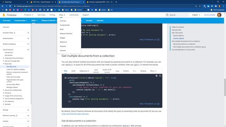226x127 pixels.
Task: Open the Use Cases nav link
Action: [41, 15]
